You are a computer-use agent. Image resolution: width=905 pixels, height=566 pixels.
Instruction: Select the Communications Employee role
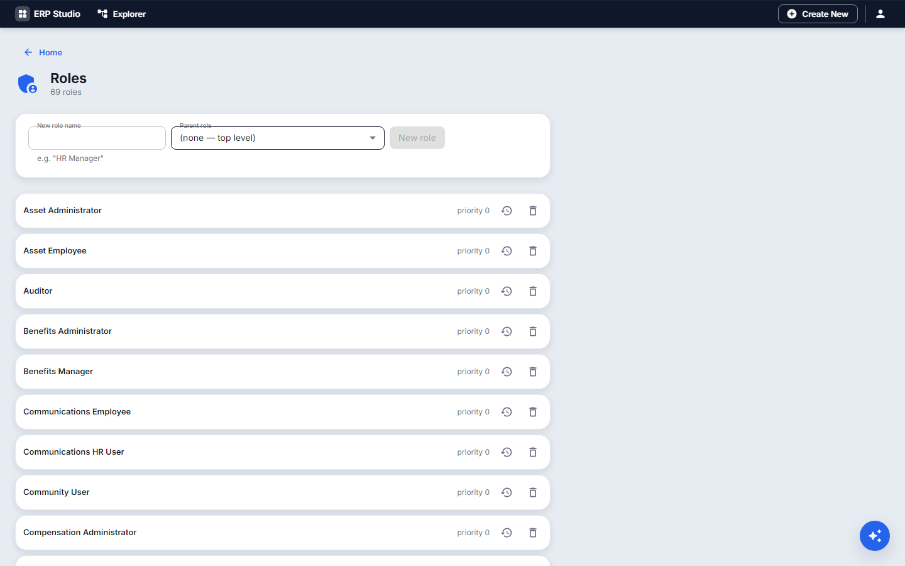point(283,412)
